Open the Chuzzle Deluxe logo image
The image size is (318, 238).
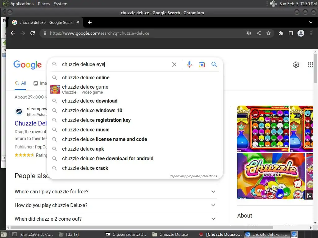271,176
